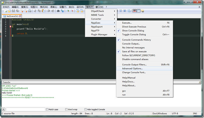The image size is (204, 118).
Task: Tick the Hide toggled Console checkbox
Action: (x=86, y=109)
